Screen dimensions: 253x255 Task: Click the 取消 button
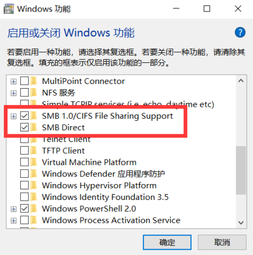222,243
